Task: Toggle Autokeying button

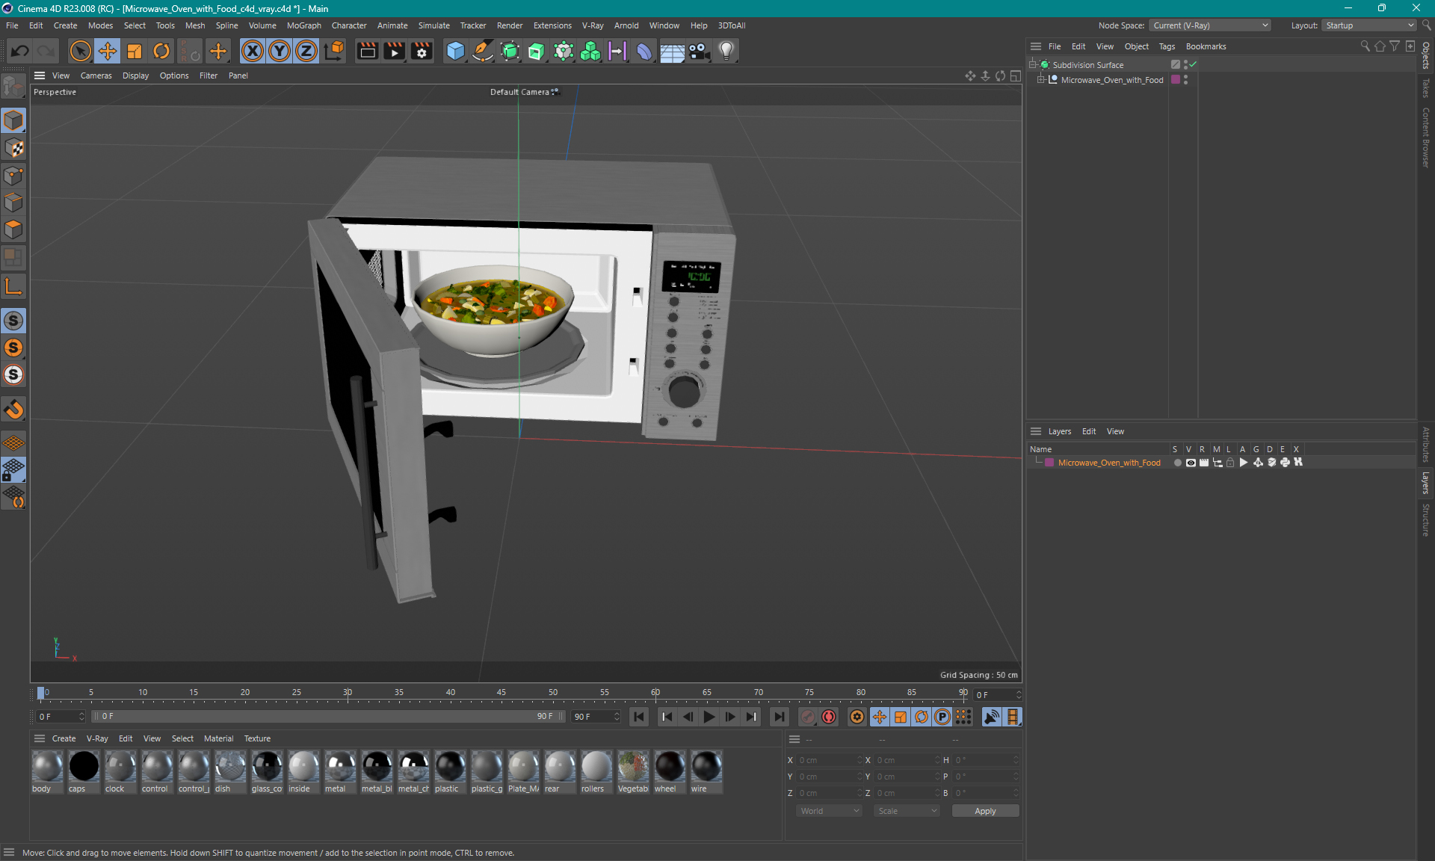Action: (829, 717)
